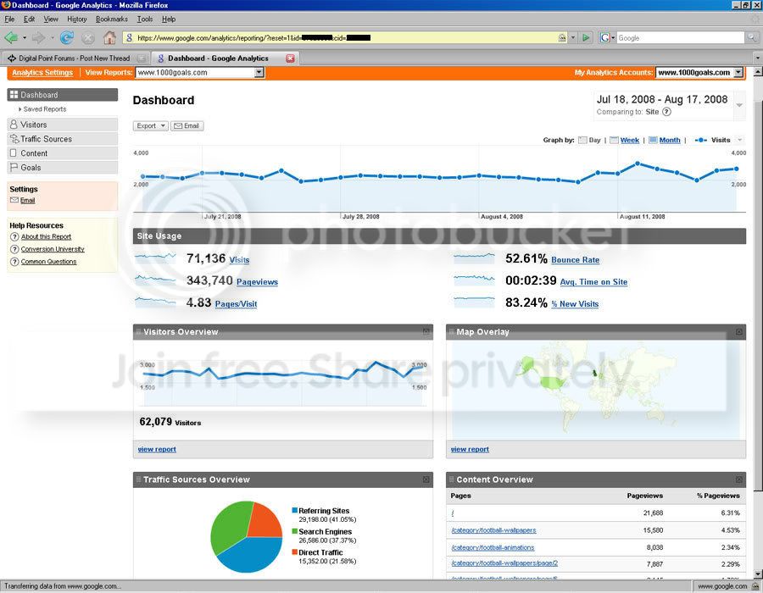Viewport: 763px width, 593px height.
Task: Open the Bookmarks menu
Action: [111, 19]
